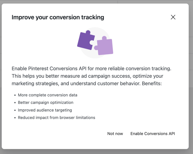This screenshot has height=154, width=193.
Task: Close the conversion tracking dialog with X
Action: (x=173, y=17)
